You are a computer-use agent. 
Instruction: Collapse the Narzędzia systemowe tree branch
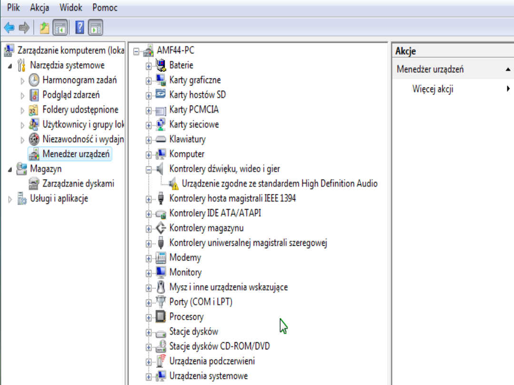(x=10, y=66)
